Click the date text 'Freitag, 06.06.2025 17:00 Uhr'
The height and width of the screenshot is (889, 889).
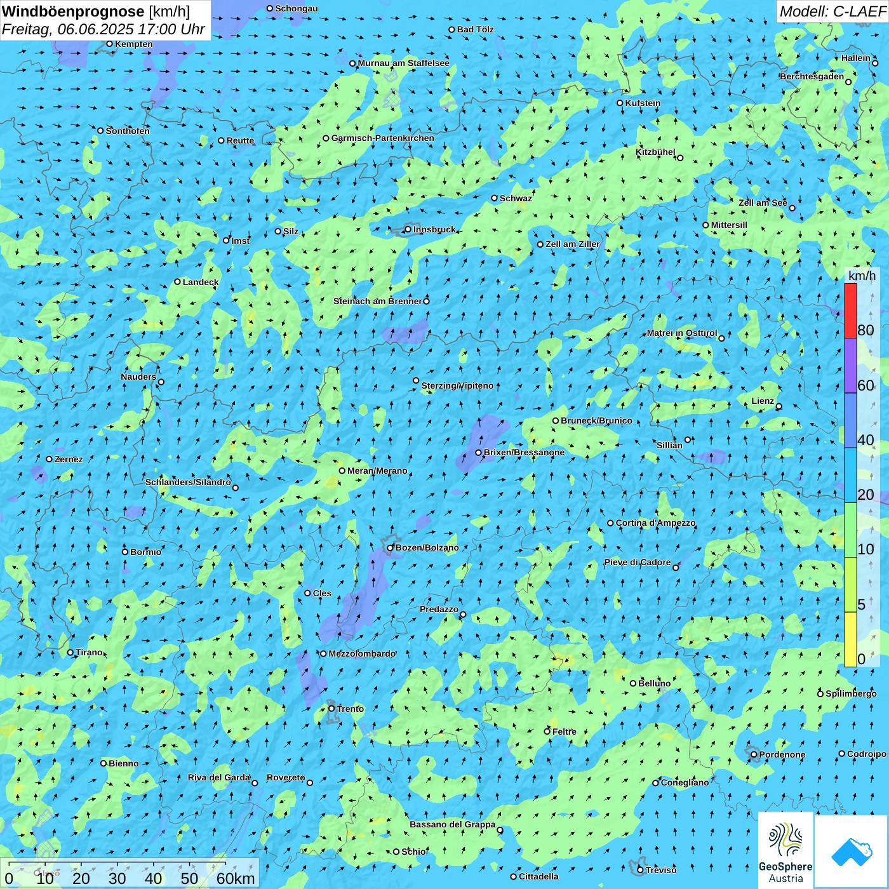pos(104,29)
